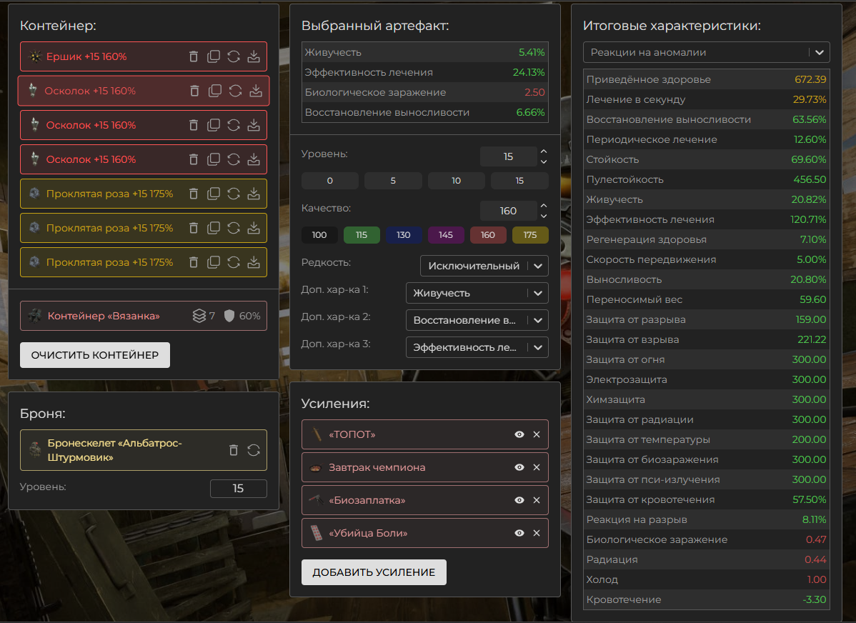Swap the Альбатрос-Штурмовик armor
Screen dimensions: 856x623
(254, 450)
